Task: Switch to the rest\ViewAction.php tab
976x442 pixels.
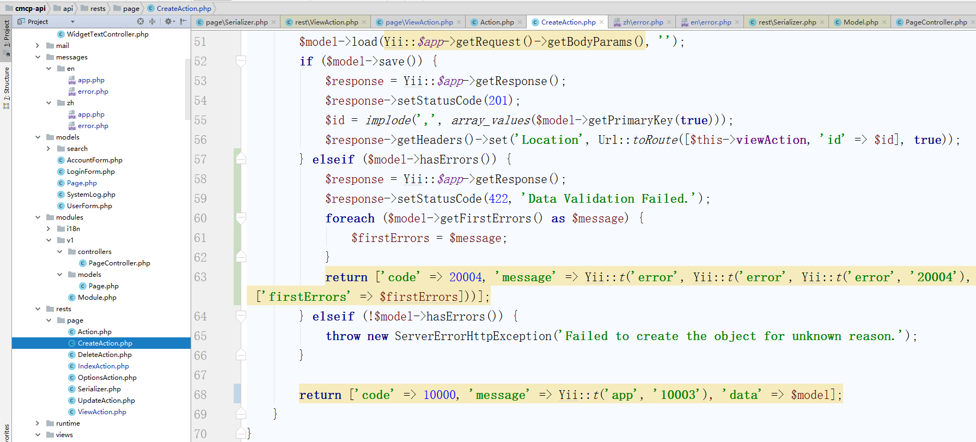Action: pyautogui.click(x=326, y=22)
